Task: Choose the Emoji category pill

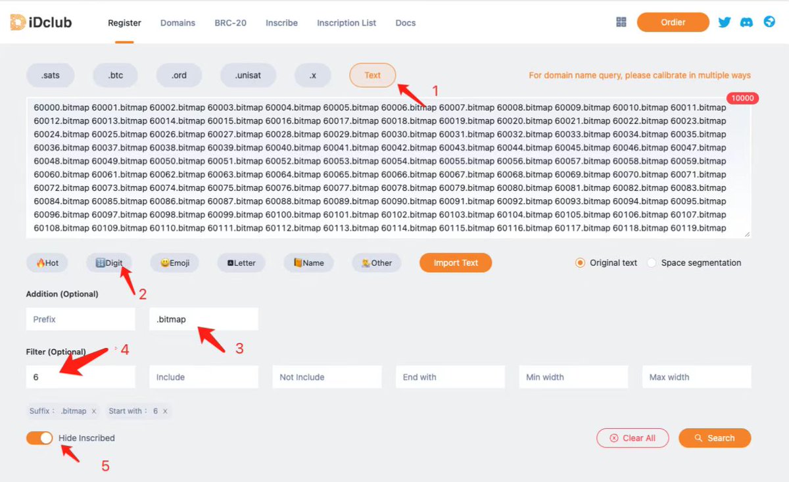Action: [175, 263]
